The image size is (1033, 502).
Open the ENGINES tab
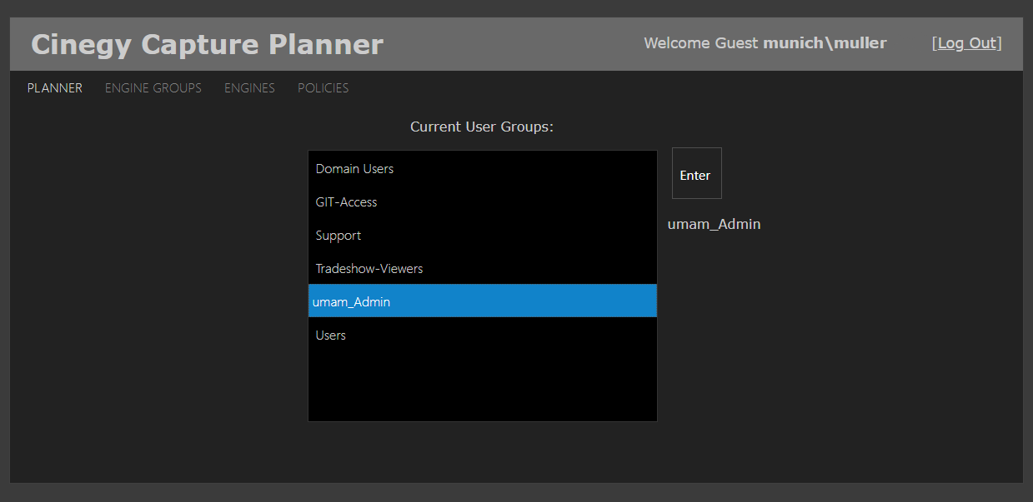(x=249, y=87)
